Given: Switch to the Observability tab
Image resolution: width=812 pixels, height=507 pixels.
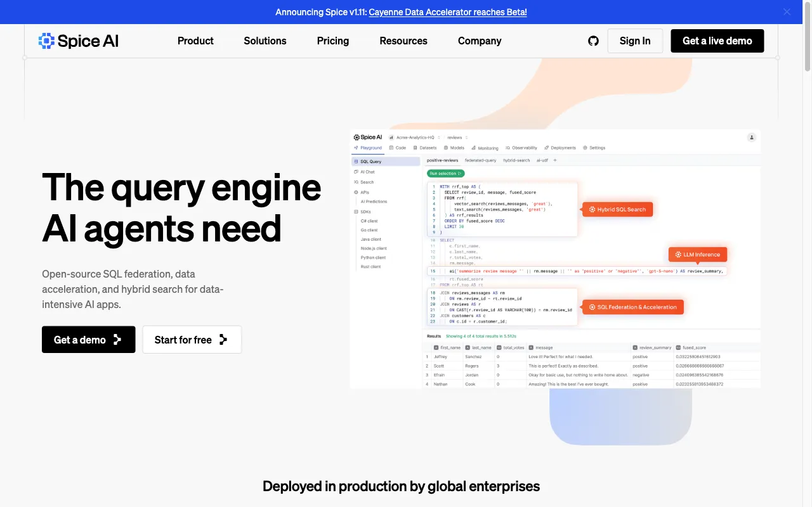Looking at the screenshot, I should pos(521,148).
